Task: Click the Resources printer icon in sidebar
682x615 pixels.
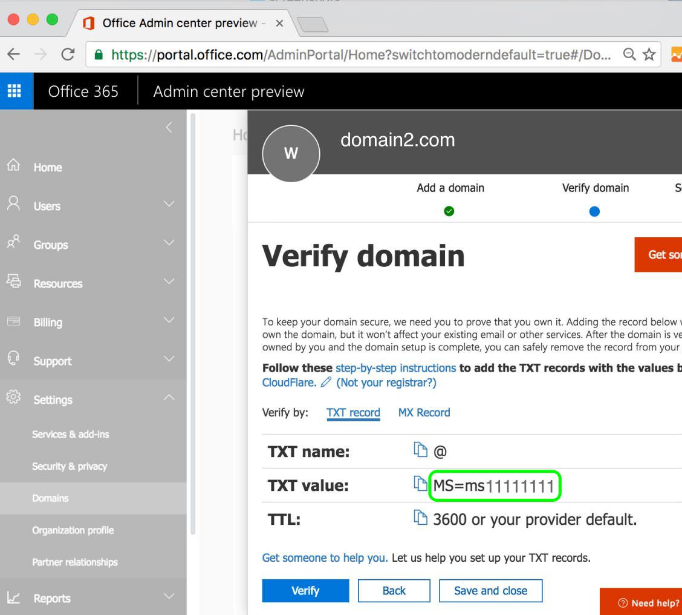Action: [13, 280]
